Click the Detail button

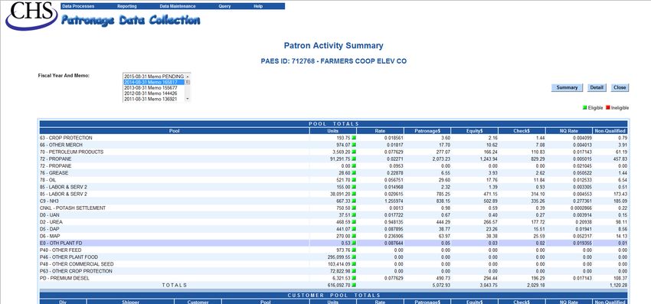tap(597, 87)
